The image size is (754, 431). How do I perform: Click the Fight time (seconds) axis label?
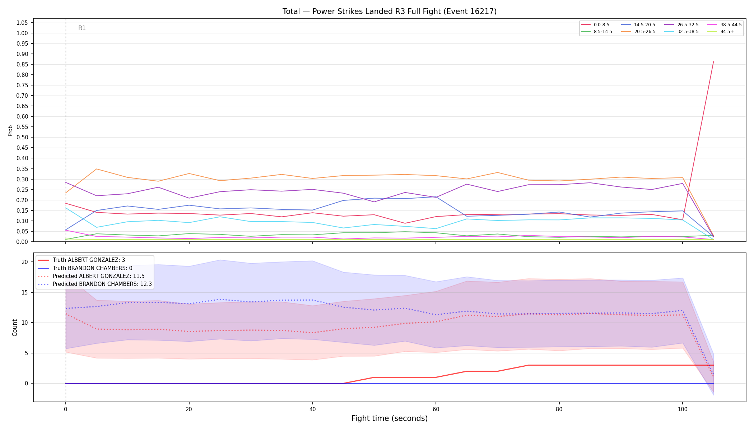click(x=390, y=418)
